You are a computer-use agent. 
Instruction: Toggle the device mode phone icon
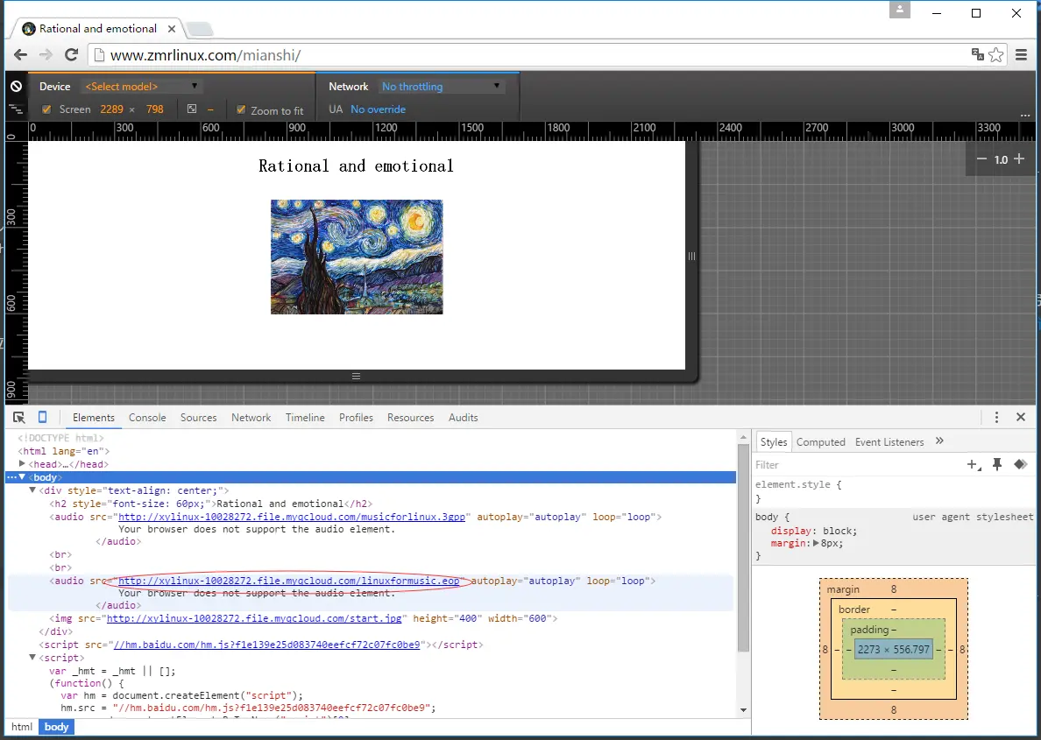pyautogui.click(x=42, y=417)
